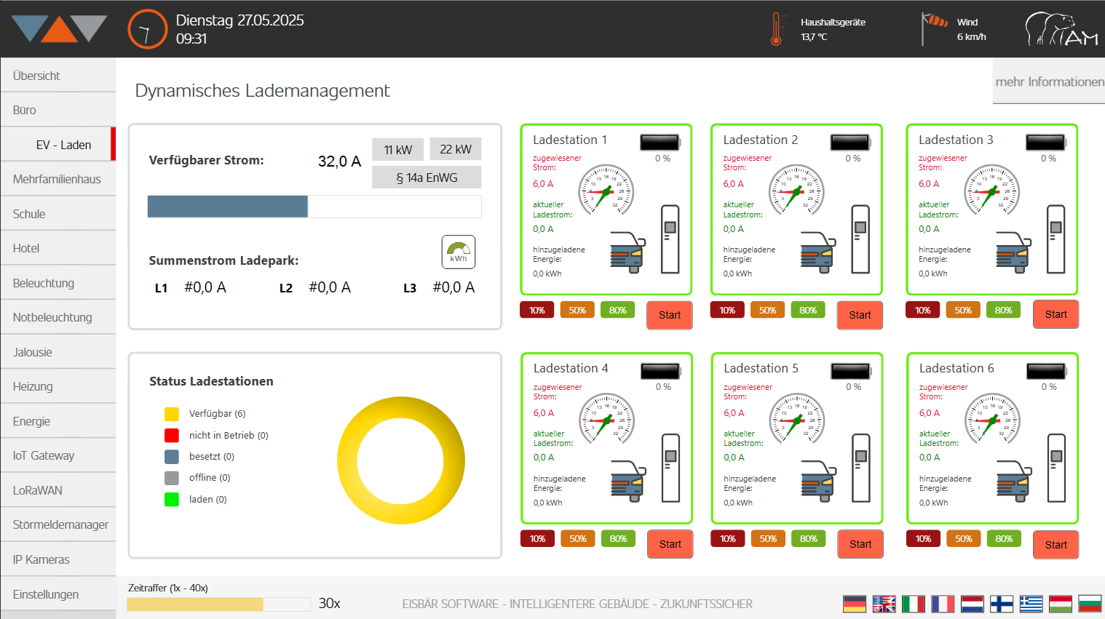Switch language with the British flag

(x=884, y=604)
